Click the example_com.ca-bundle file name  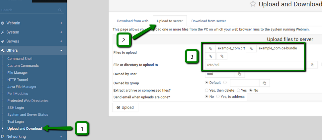(x=278, y=48)
